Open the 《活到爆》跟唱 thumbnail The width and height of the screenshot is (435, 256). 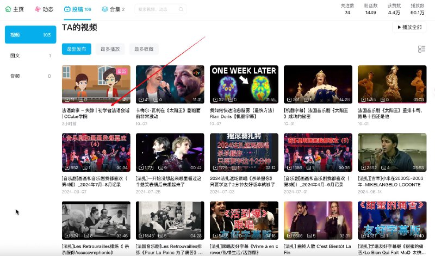click(x=244, y=221)
